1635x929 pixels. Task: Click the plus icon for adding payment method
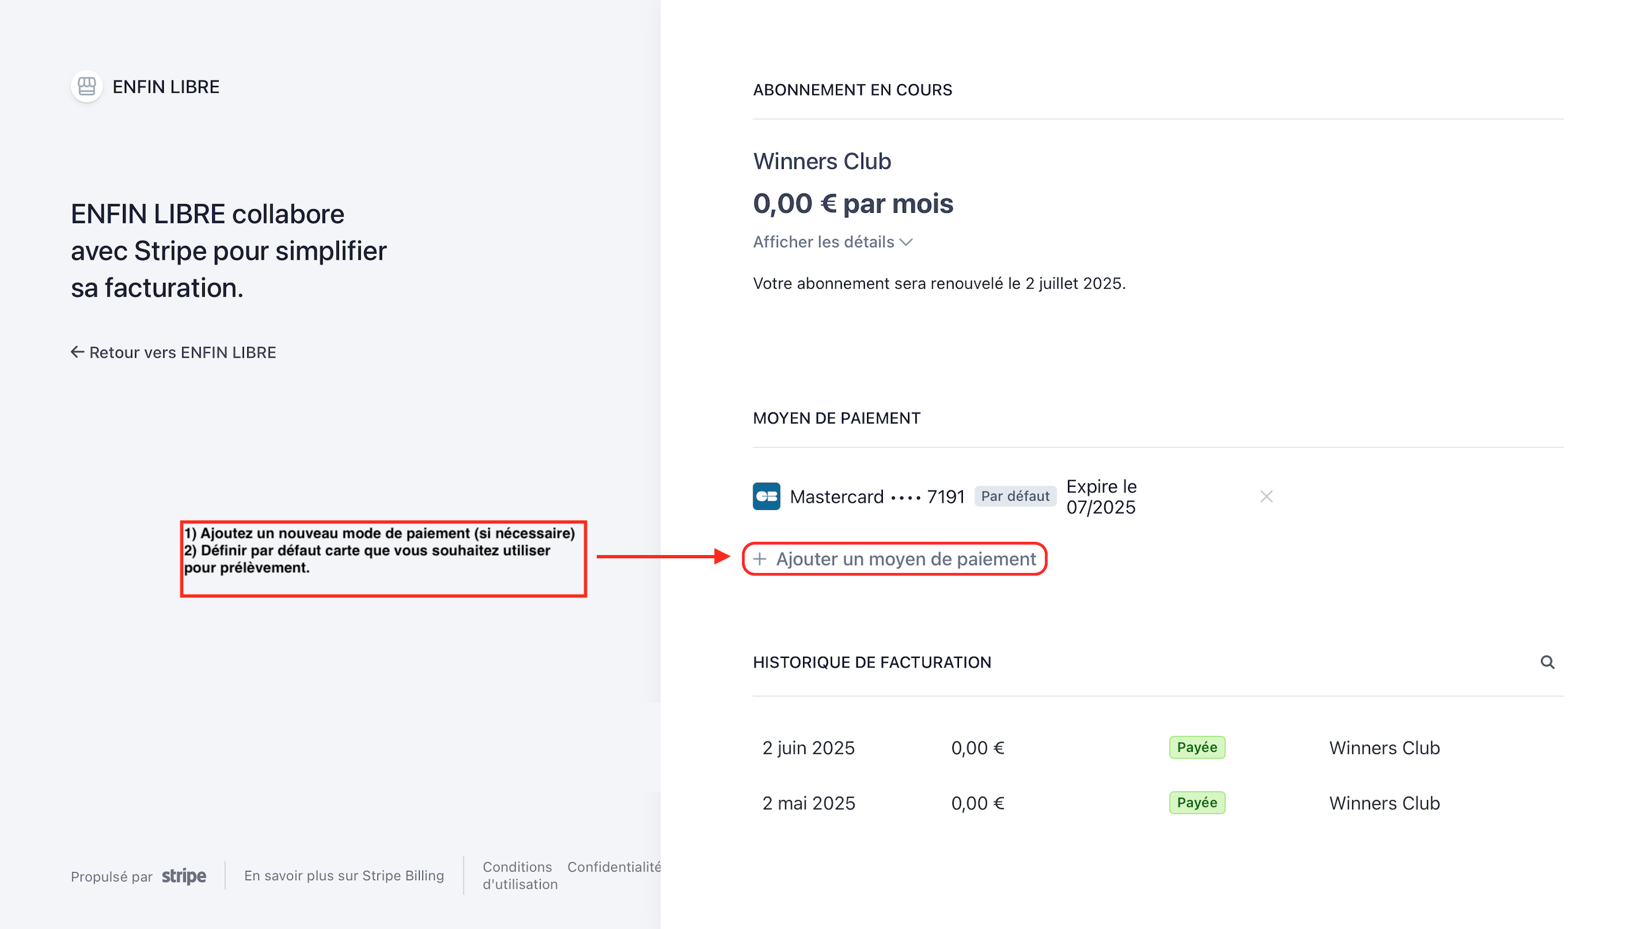pos(760,559)
